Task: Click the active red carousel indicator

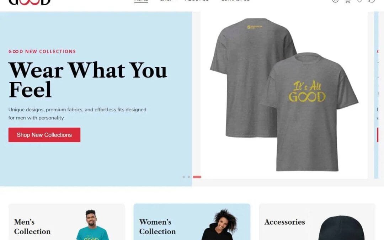Action: (197, 177)
